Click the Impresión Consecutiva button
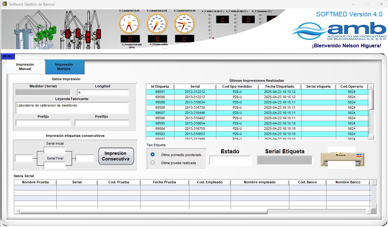Screen dimensions: 388x227 pyautogui.click(x=116, y=156)
